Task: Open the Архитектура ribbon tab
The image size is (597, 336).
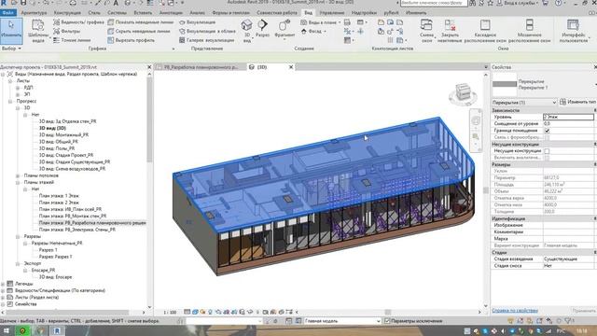Action: click(x=34, y=12)
